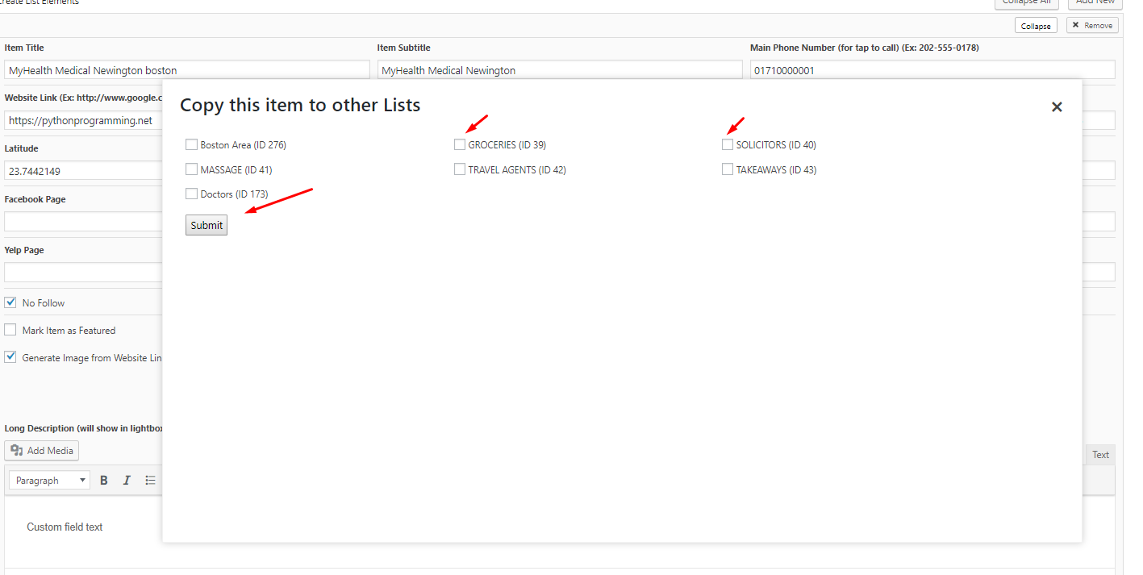Click the Website Link input box
1143x575 pixels.
[84, 120]
